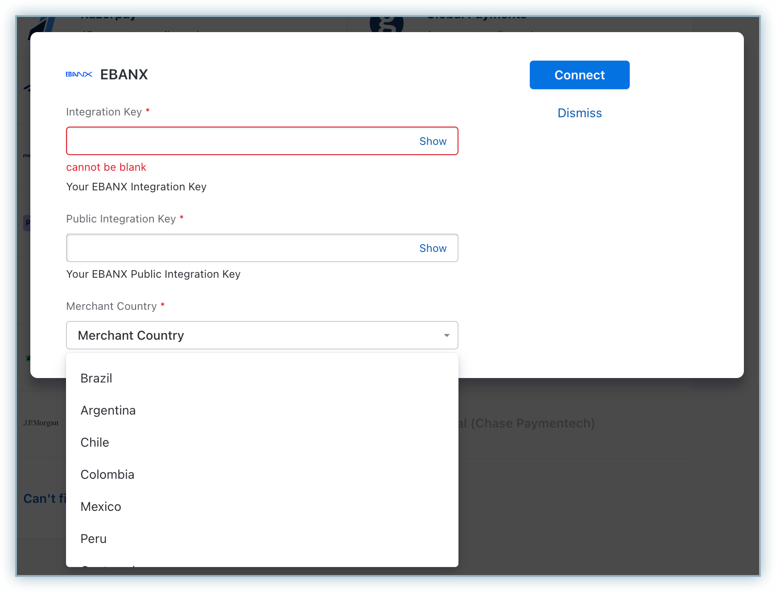Show the Public Integration Key value

[433, 248]
